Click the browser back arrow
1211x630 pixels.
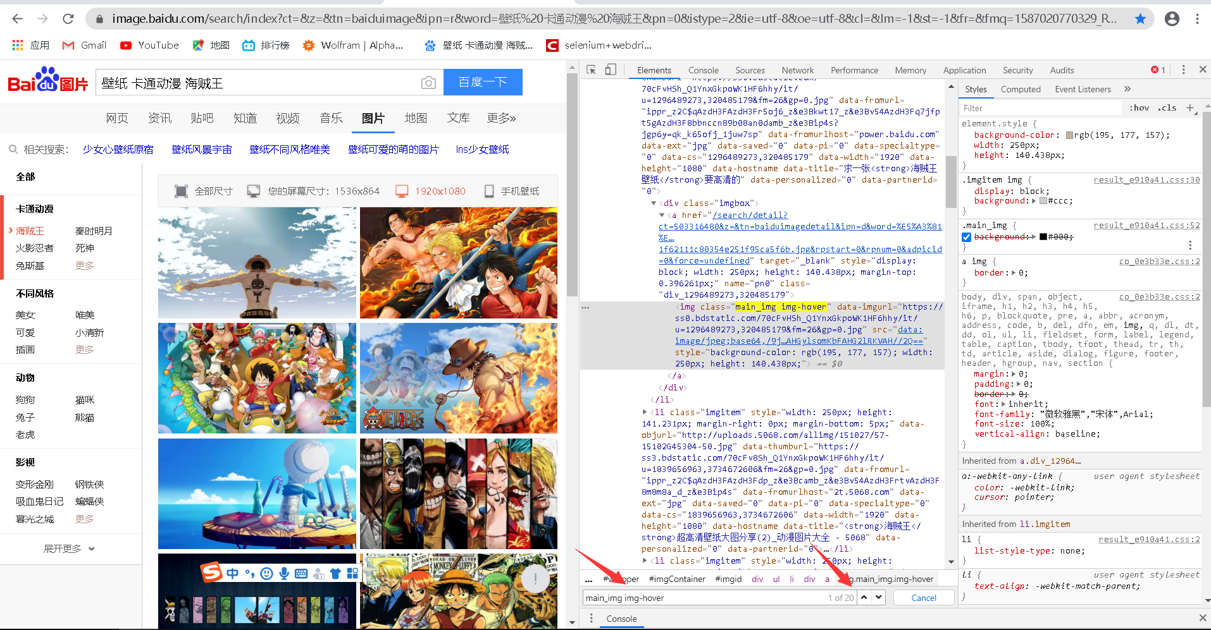click(x=17, y=19)
